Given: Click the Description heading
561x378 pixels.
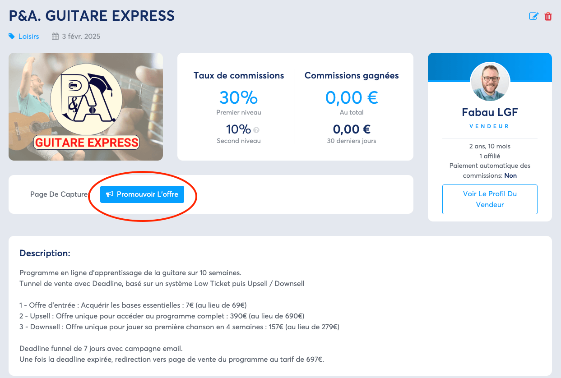Looking at the screenshot, I should coord(45,254).
